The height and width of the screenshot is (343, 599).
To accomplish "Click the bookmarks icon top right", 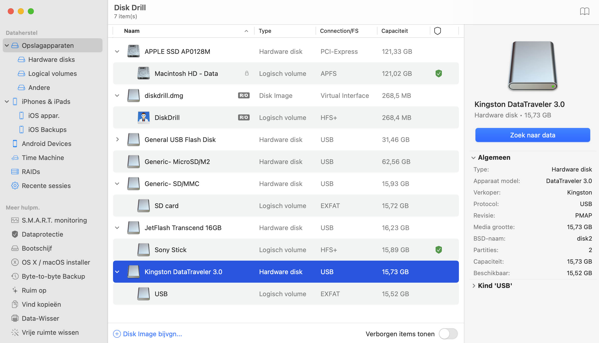I will tap(585, 12).
